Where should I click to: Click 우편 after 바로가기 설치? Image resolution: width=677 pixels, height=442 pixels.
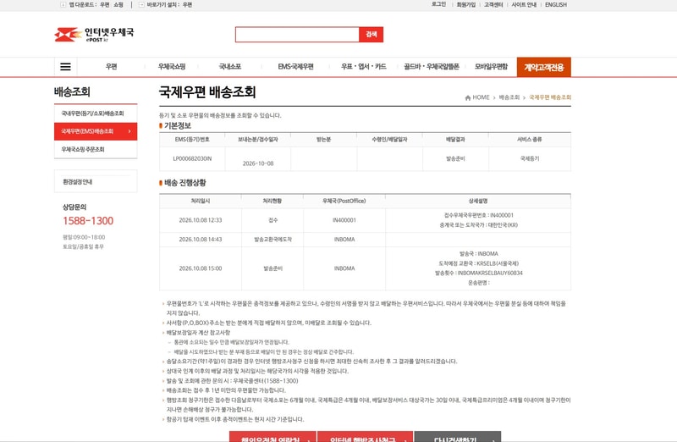[187, 5]
